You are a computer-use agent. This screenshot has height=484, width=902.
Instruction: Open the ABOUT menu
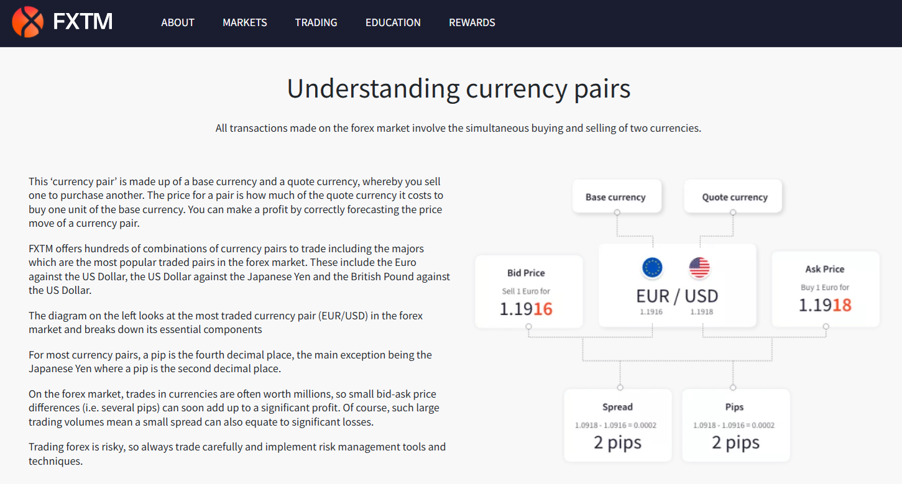click(x=178, y=22)
